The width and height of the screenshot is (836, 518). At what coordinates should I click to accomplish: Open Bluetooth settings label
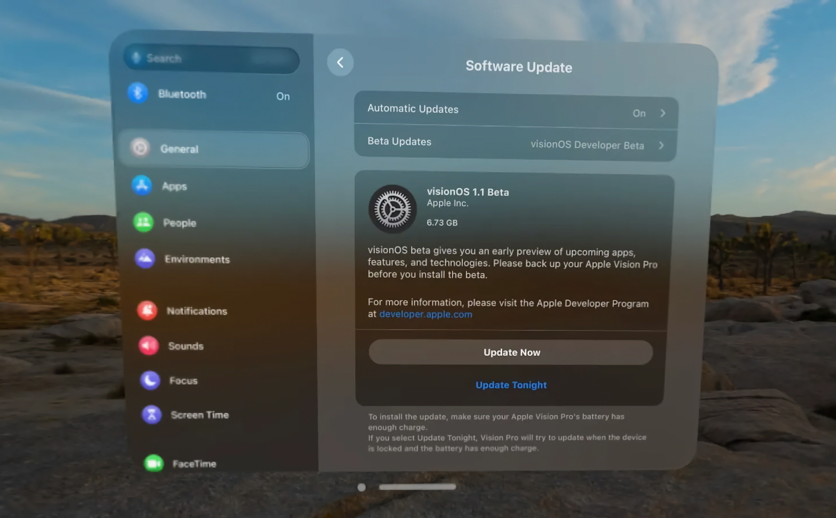[x=182, y=94]
